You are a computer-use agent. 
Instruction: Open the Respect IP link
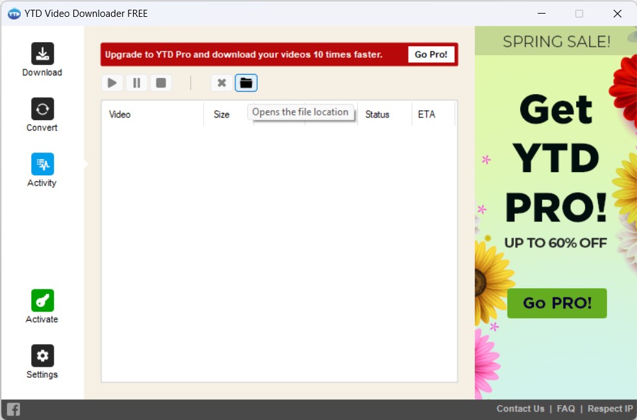(x=610, y=408)
